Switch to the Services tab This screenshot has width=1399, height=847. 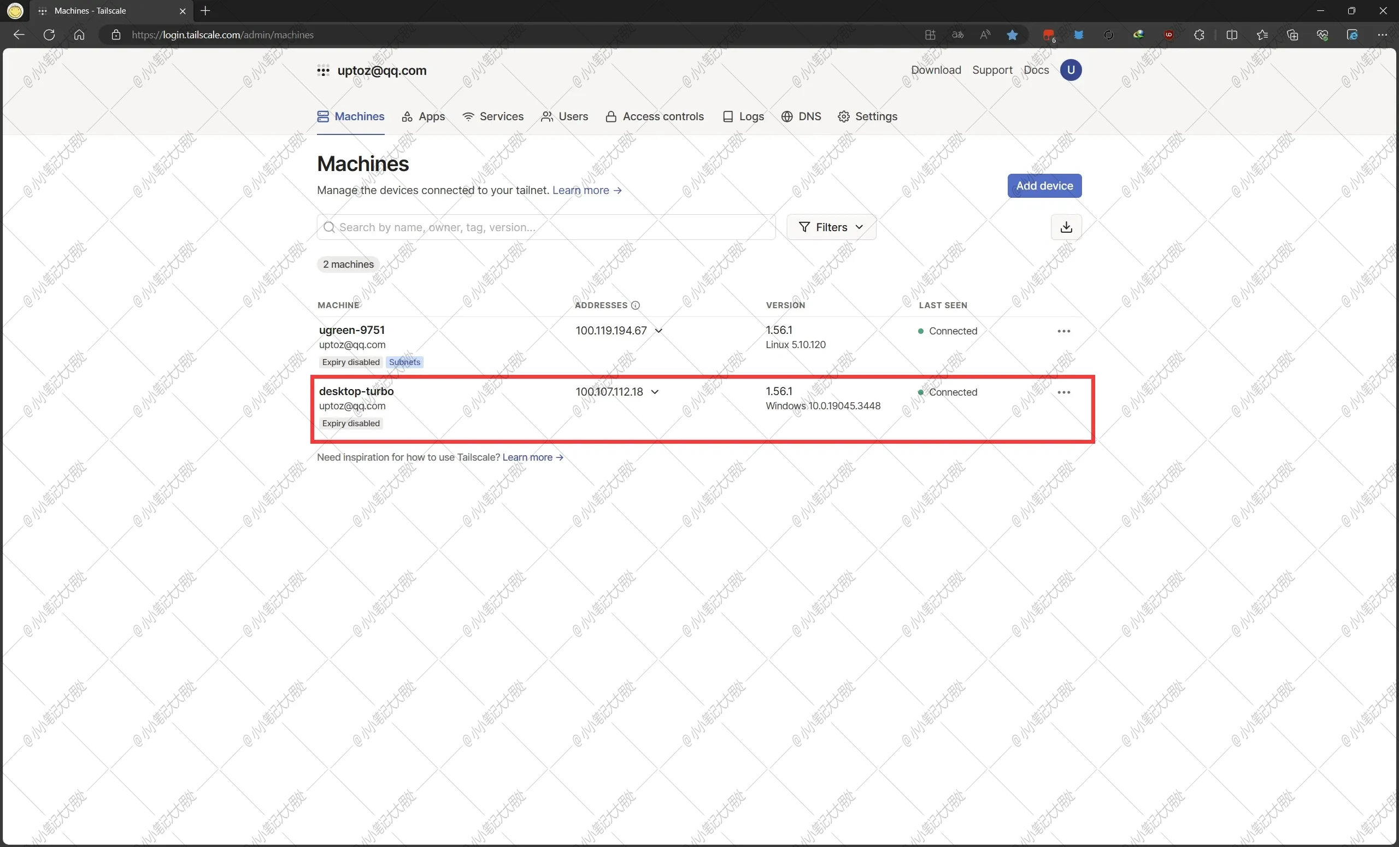tap(493, 116)
